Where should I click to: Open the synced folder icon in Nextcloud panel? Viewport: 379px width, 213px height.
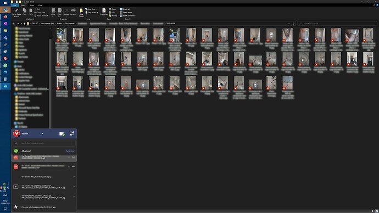(x=62, y=133)
